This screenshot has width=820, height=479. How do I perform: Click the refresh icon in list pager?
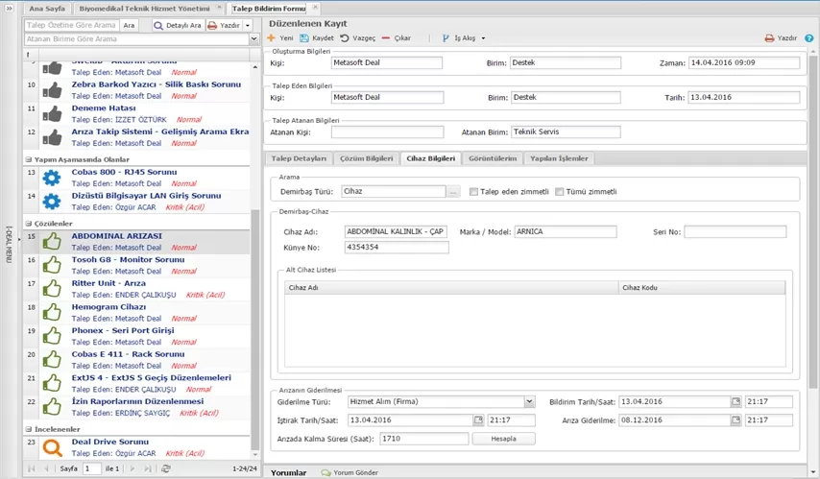(x=166, y=468)
